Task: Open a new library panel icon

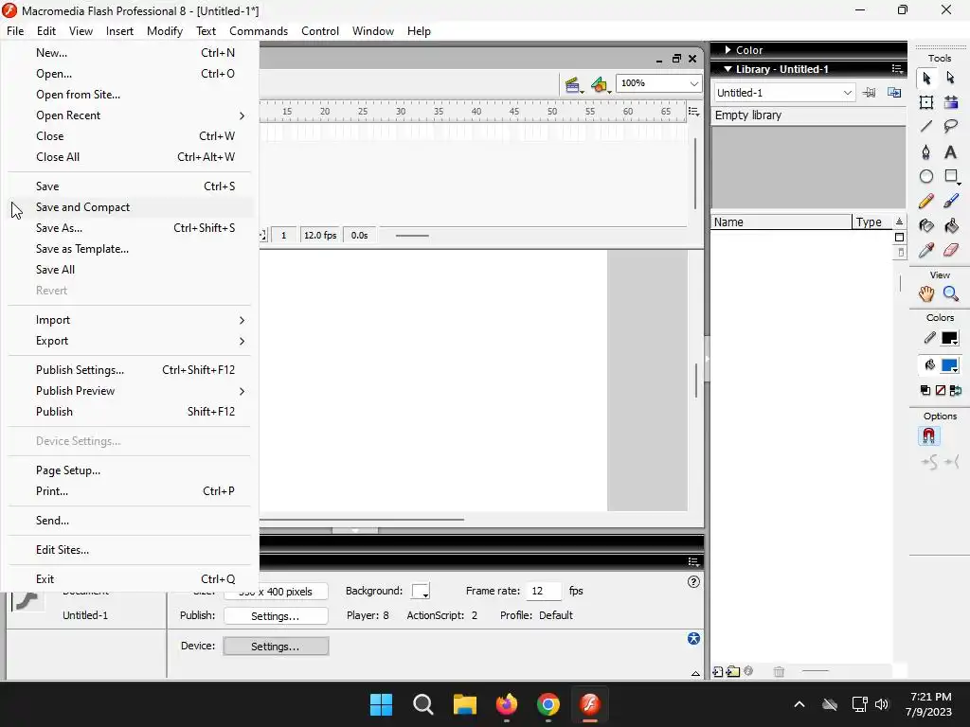Action: (x=894, y=93)
